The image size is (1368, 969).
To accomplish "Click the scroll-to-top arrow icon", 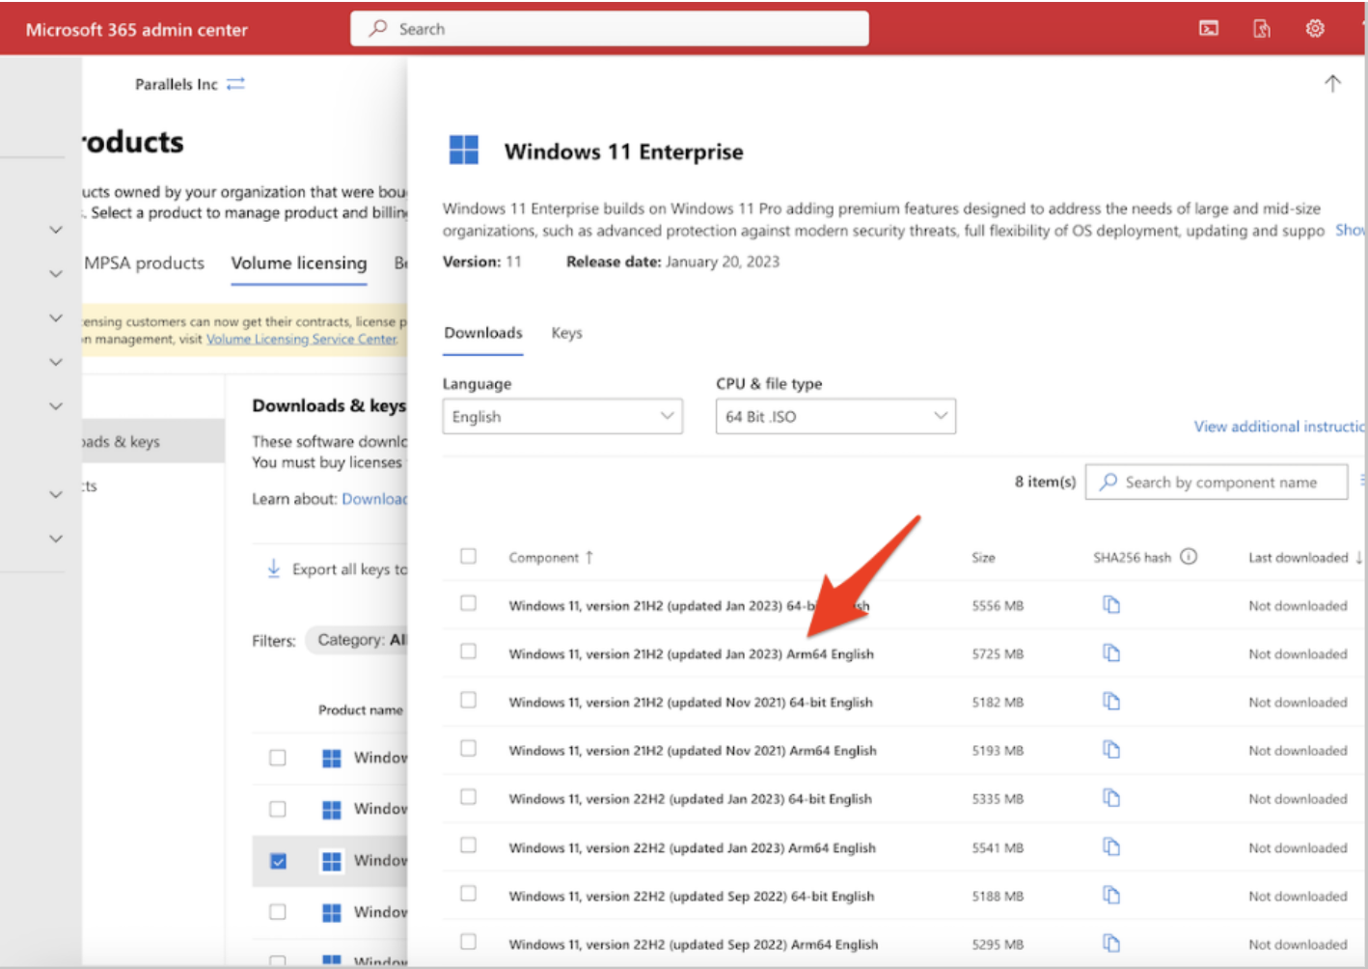I will 1332,83.
